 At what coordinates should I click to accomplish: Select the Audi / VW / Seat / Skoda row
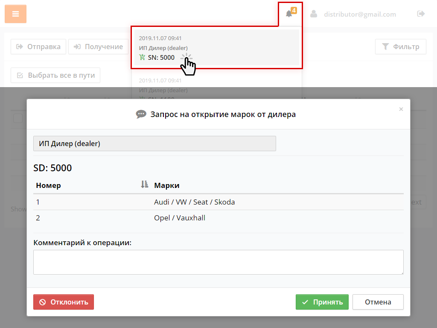[x=218, y=202]
